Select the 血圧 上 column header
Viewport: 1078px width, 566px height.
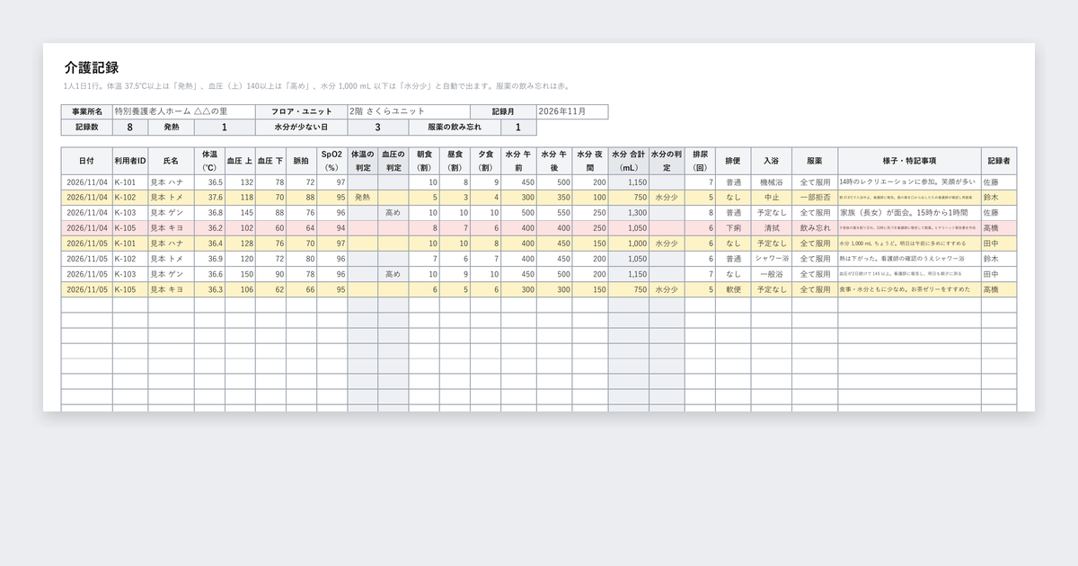coord(240,161)
